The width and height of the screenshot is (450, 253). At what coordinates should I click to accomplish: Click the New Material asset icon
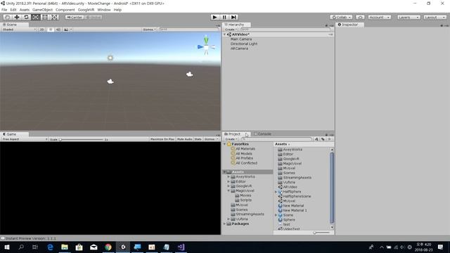[281, 206]
